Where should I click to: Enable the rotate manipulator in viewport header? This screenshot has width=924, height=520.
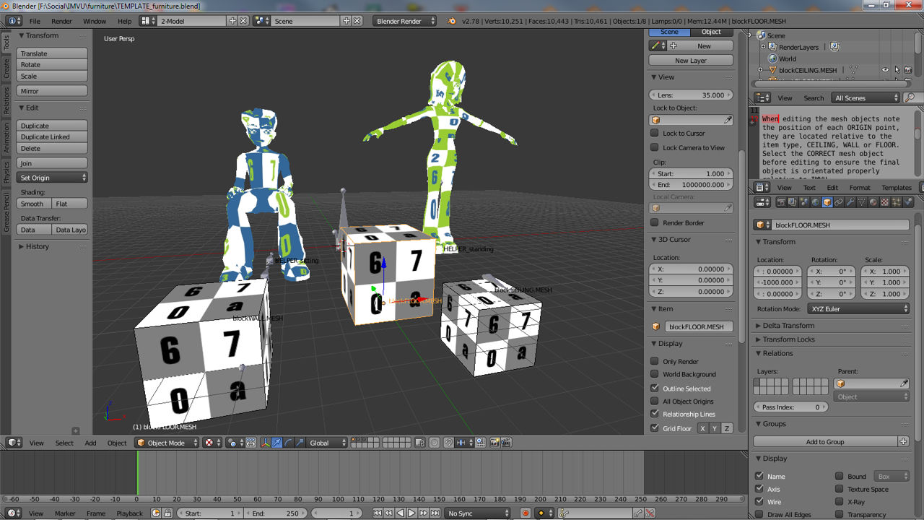point(288,443)
